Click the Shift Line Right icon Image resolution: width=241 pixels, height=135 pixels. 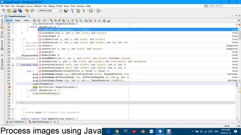coord(90,21)
